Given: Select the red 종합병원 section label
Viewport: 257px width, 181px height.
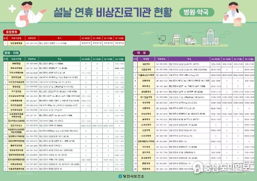Looking at the screenshot, I should click(x=12, y=32).
